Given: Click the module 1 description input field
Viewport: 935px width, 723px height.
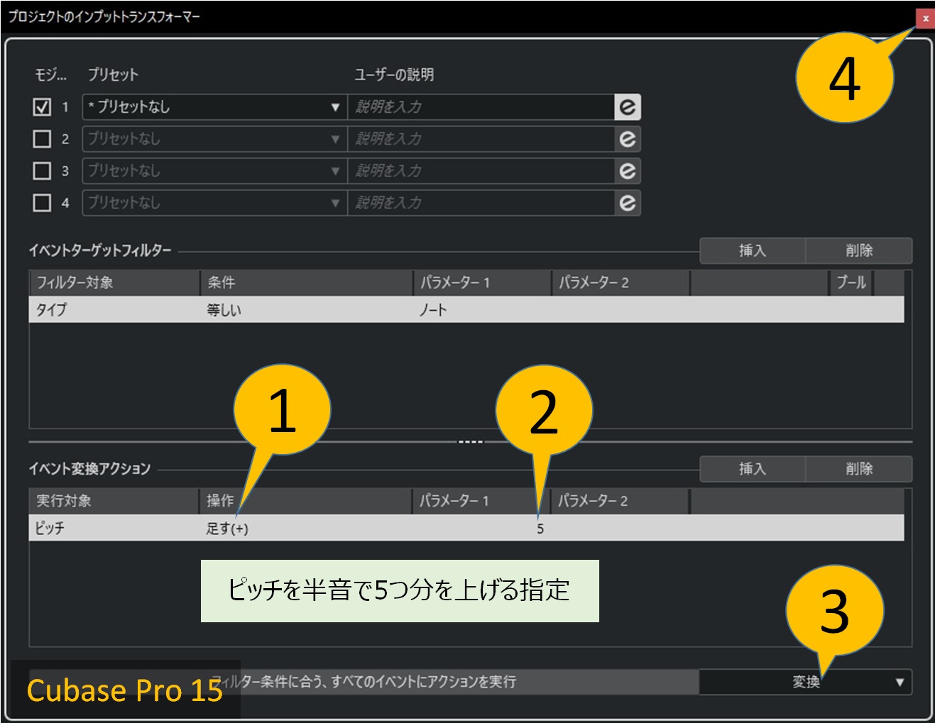Looking at the screenshot, I should [x=481, y=107].
